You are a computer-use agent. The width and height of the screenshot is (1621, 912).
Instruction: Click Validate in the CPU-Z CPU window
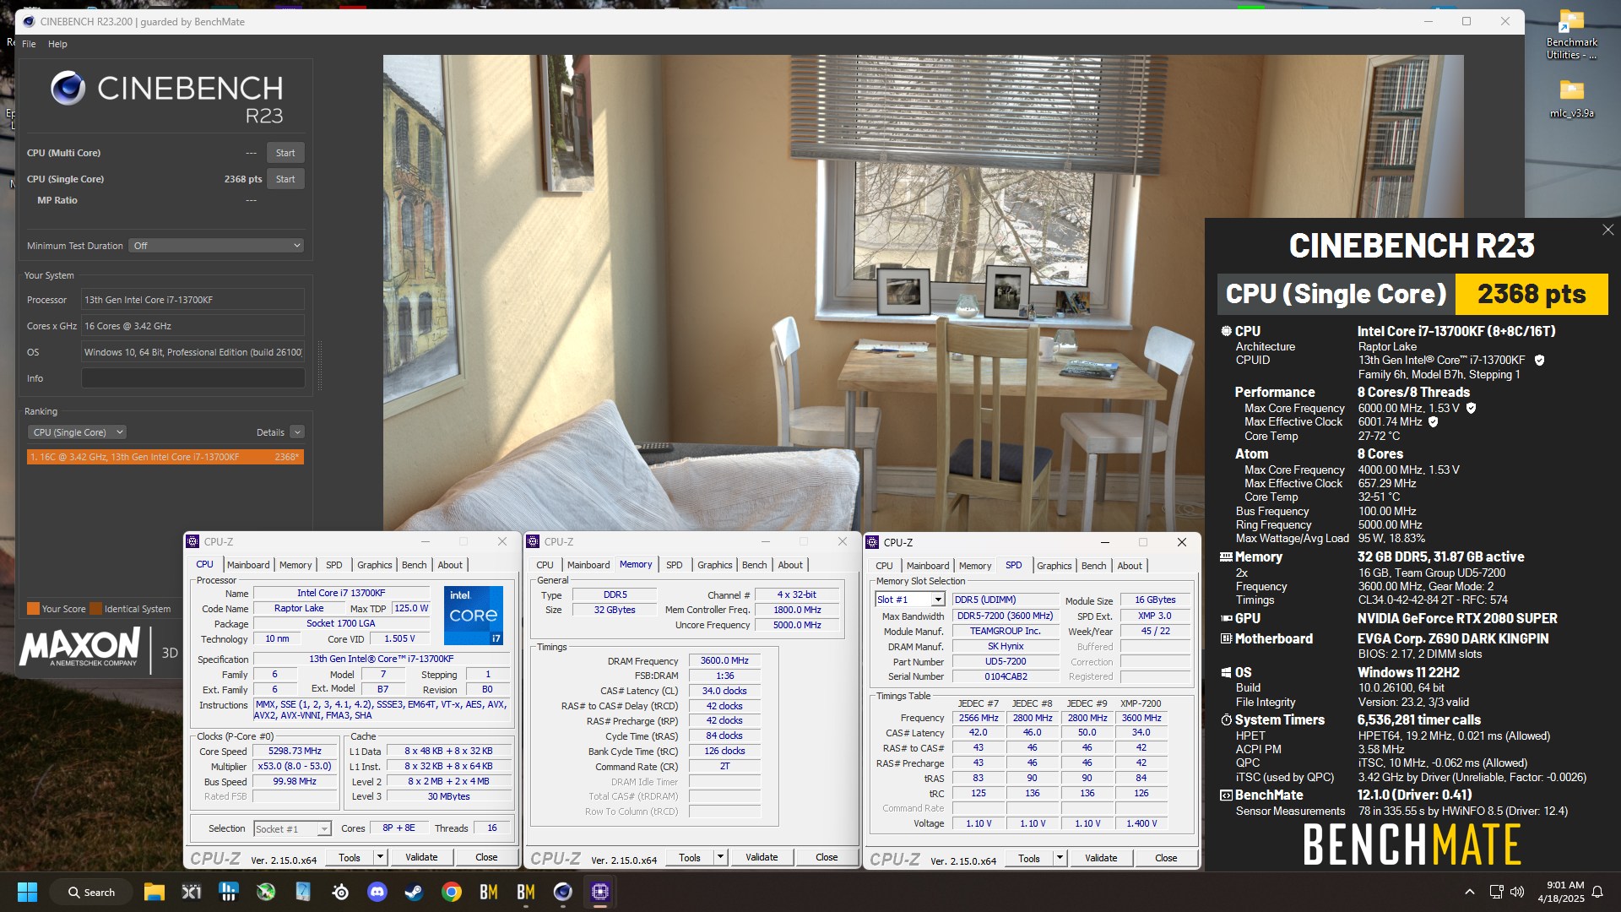click(421, 857)
